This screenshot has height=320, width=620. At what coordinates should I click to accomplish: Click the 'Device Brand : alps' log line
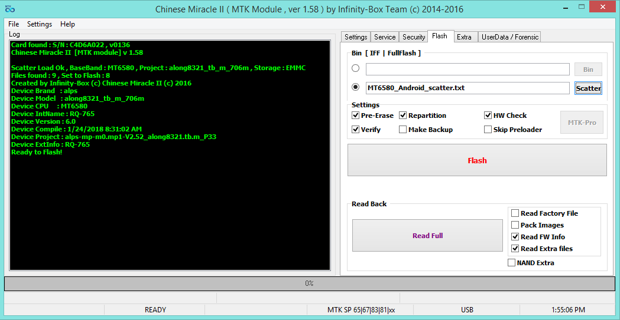(44, 91)
